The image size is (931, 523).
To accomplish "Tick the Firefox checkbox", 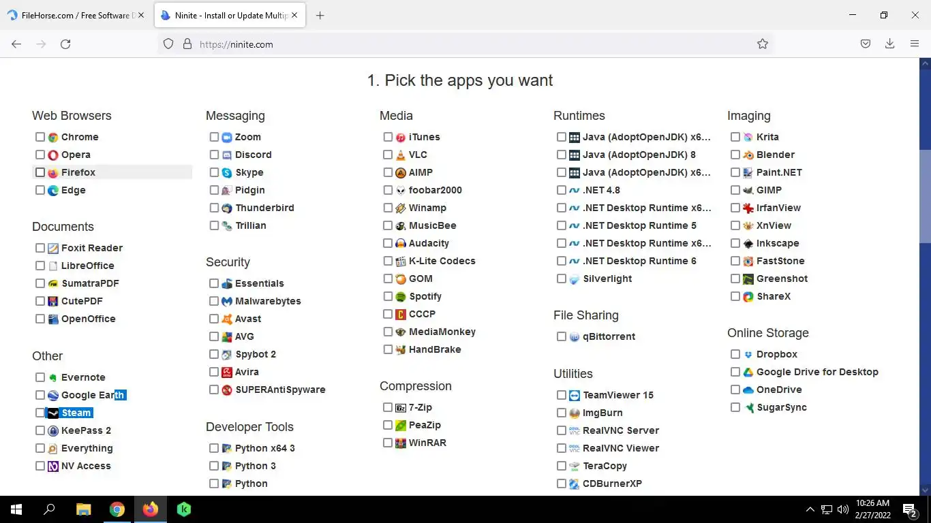I will click(40, 172).
